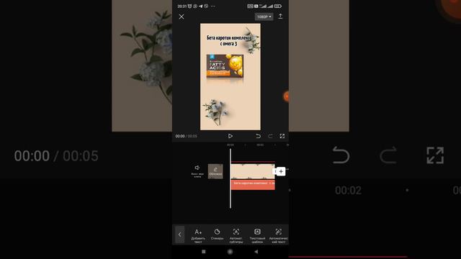Close the CapCut project with the X
Screen dimensions: 461x259
tap(182, 17)
